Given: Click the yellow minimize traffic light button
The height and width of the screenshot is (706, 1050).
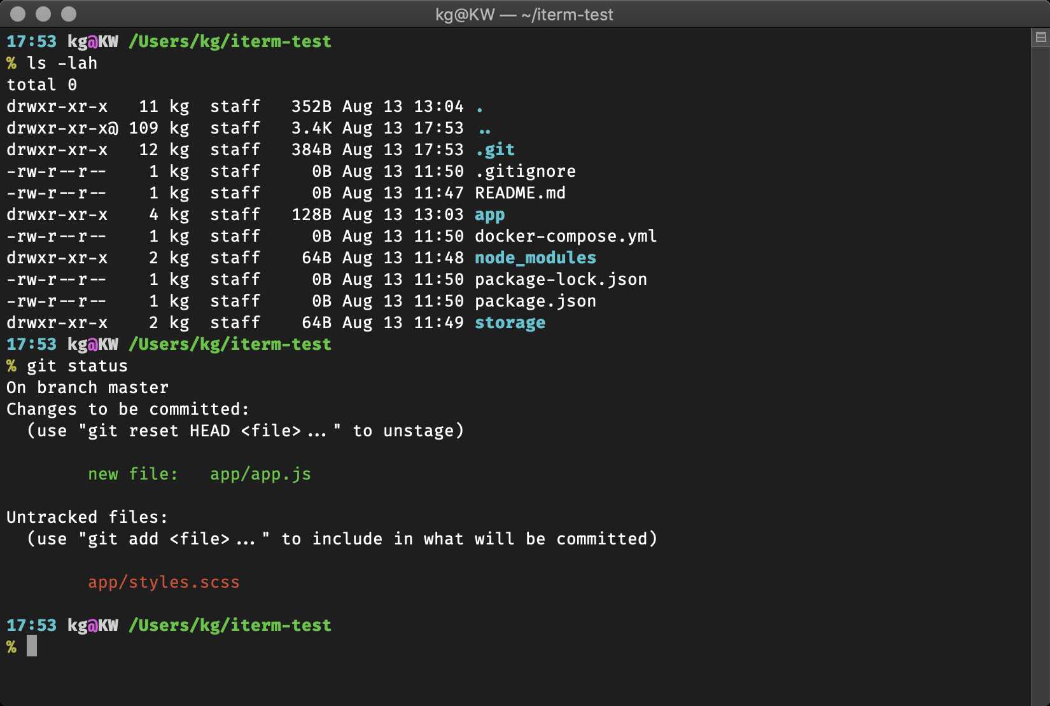Looking at the screenshot, I should 42,13.
